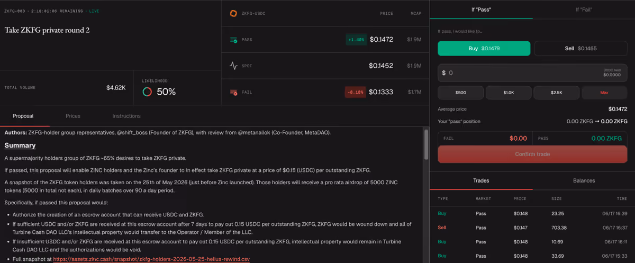Image resolution: width=635 pixels, height=263 pixels.
Task: Click the Average price value $0.1472
Action: point(618,109)
